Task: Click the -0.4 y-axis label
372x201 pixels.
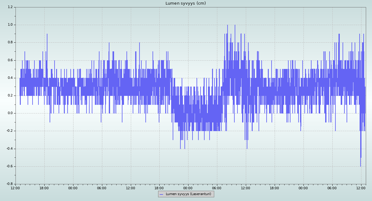Action: (10, 149)
